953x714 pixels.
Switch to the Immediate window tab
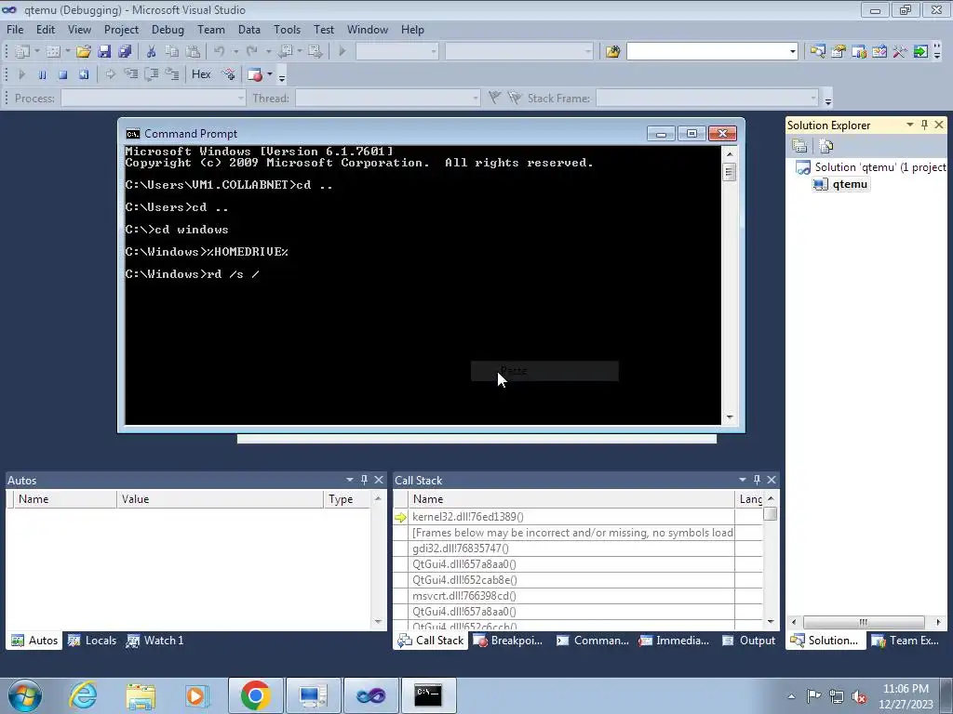(674, 641)
